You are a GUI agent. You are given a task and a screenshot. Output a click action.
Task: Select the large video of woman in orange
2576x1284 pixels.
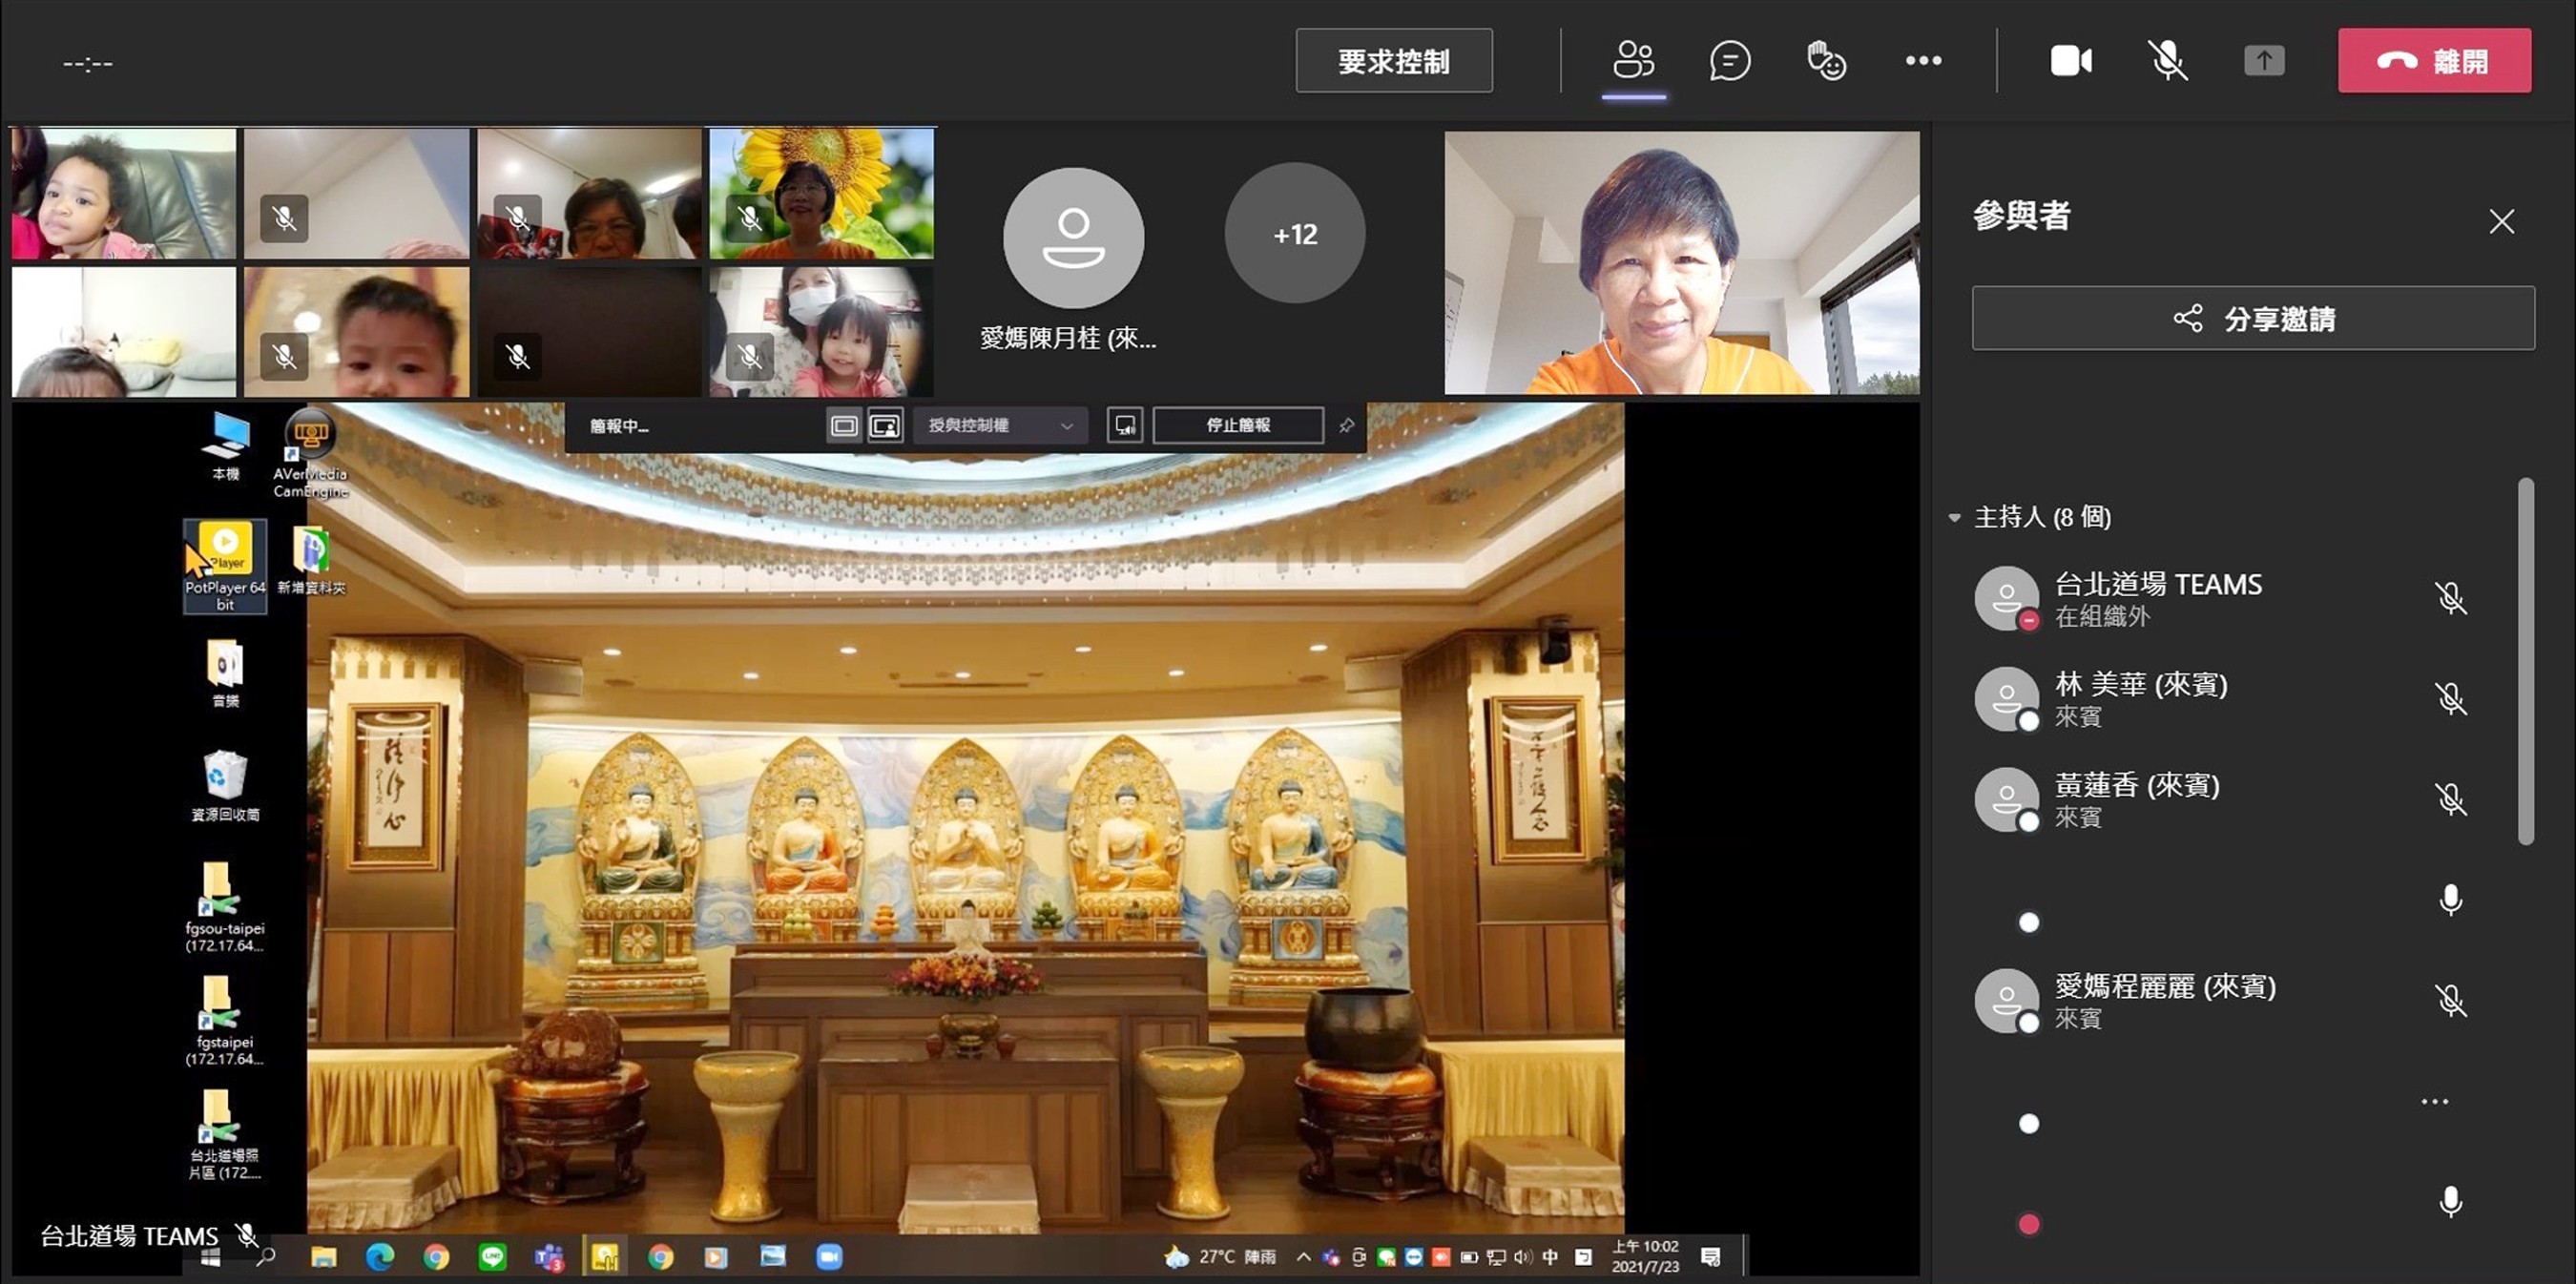point(1681,262)
